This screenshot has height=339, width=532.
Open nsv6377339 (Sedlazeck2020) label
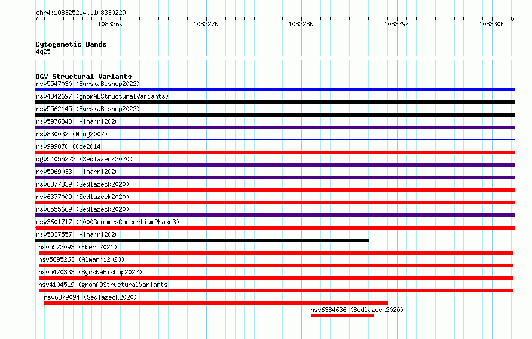pyautogui.click(x=82, y=184)
